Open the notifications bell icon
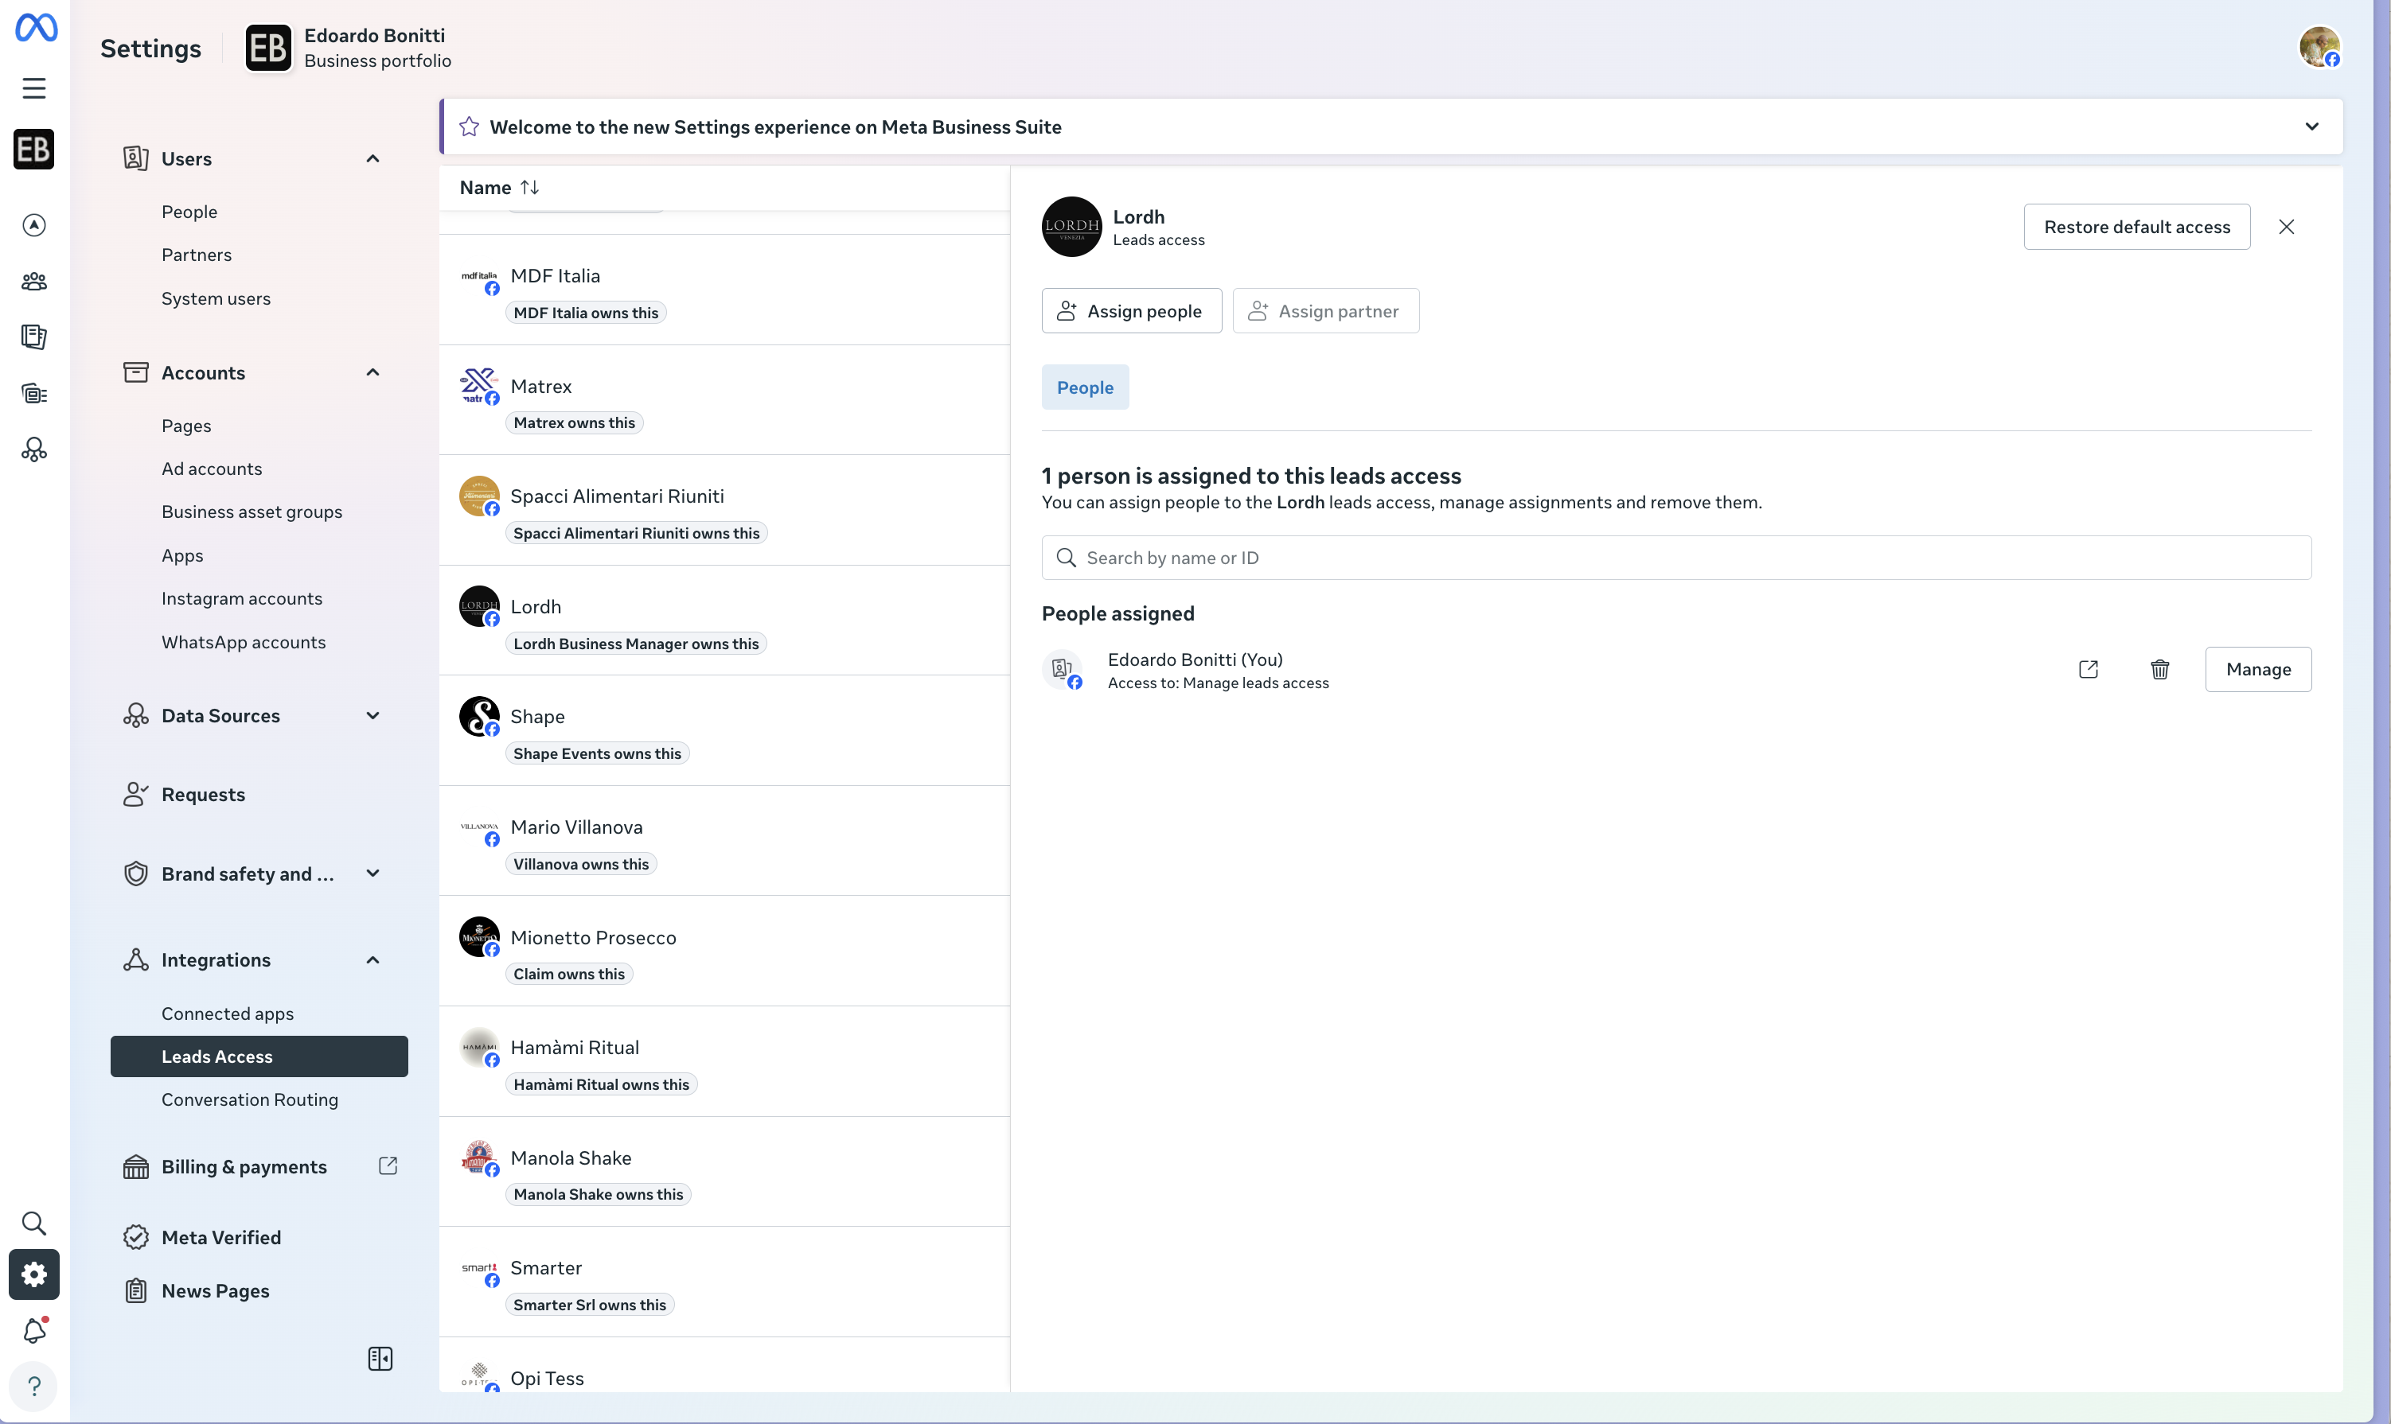The image size is (2391, 1424). 34,1330
